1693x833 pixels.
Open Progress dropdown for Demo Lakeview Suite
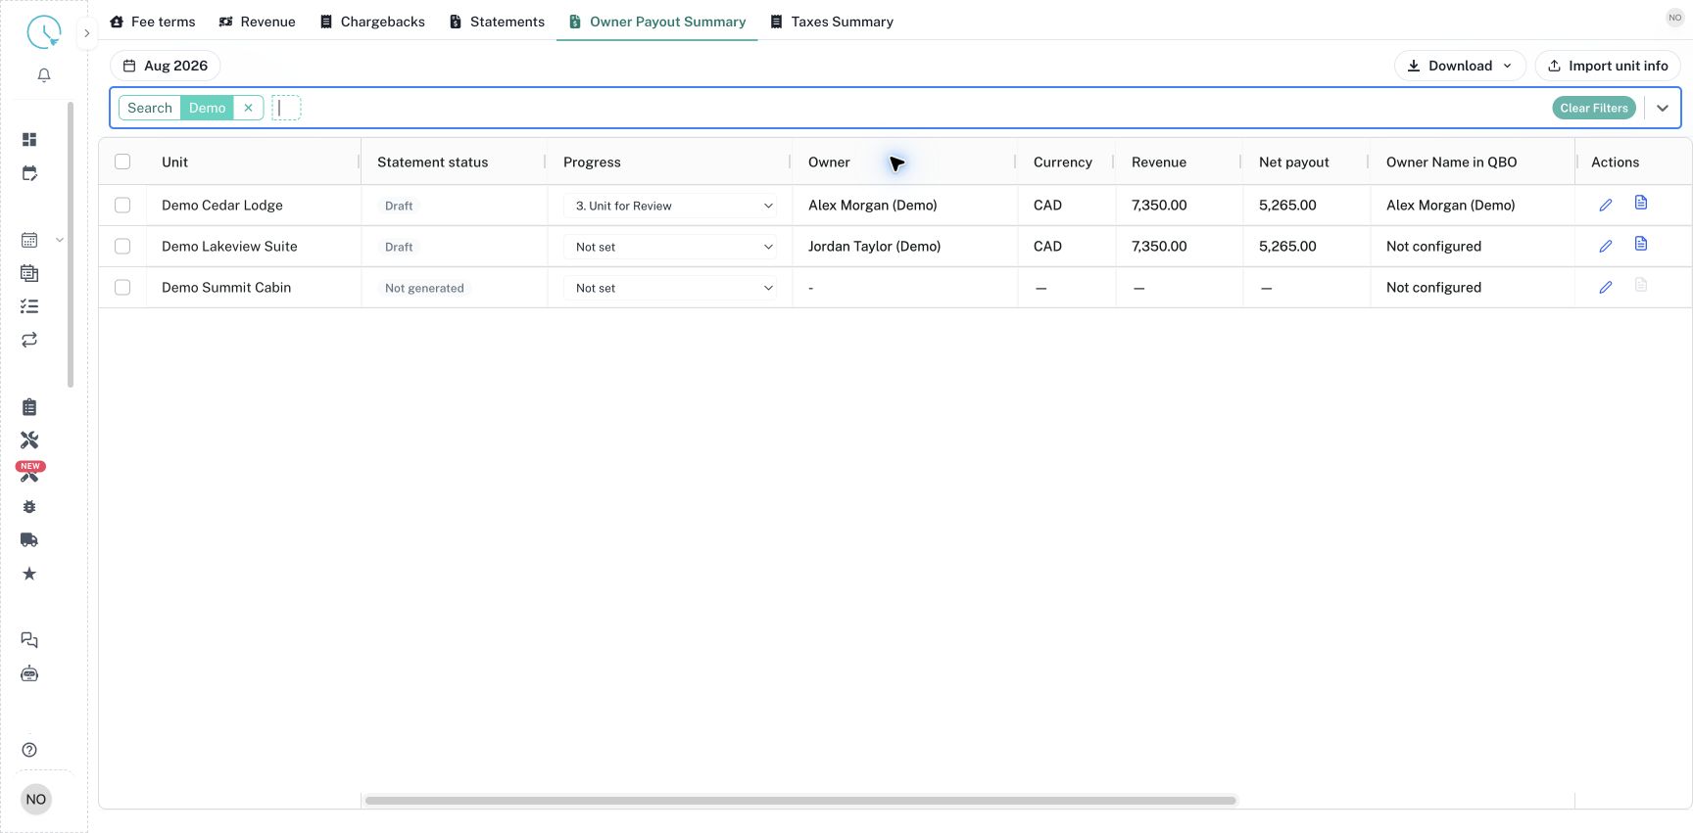[672, 247]
